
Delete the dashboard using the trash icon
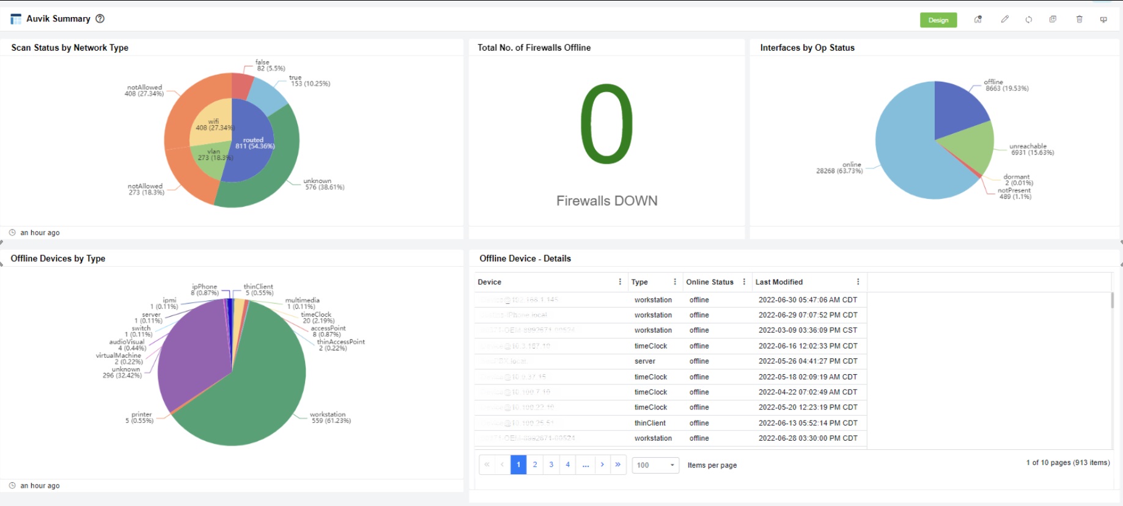(x=1079, y=20)
